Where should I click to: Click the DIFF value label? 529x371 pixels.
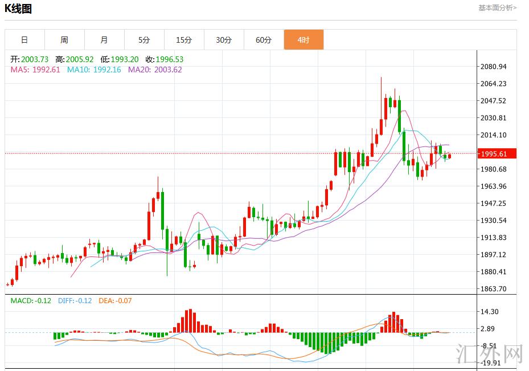tap(75, 301)
